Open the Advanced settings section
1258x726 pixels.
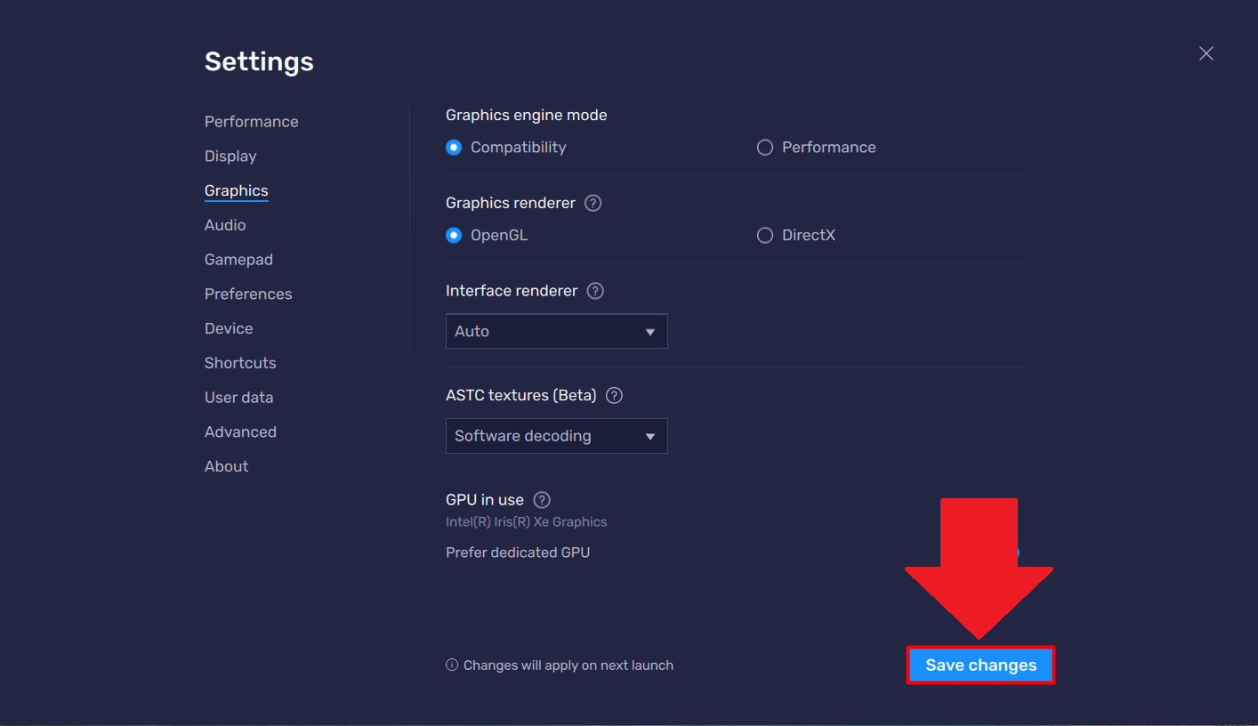(240, 432)
